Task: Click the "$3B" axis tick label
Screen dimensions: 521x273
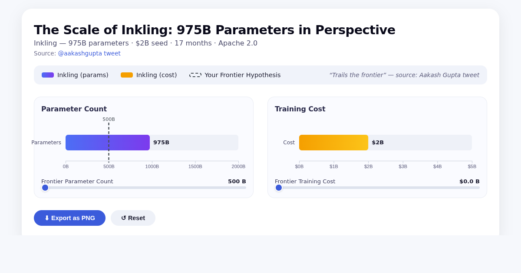Action: pos(403,166)
